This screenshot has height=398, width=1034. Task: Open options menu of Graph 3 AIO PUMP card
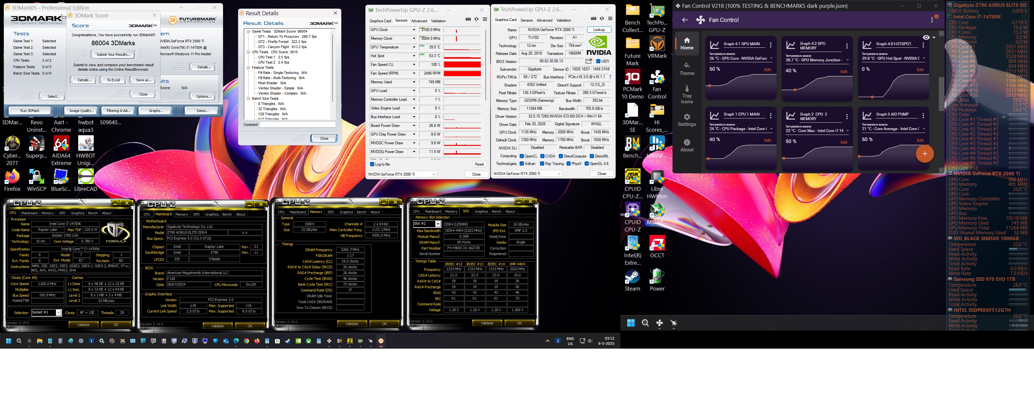tap(923, 116)
